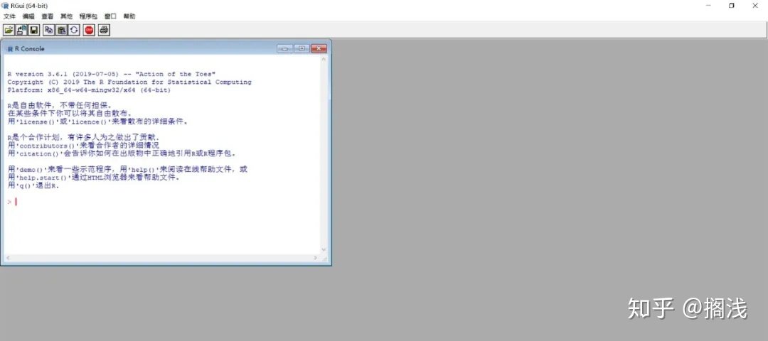
Task: Open the 文件 menu
Action: click(9, 16)
